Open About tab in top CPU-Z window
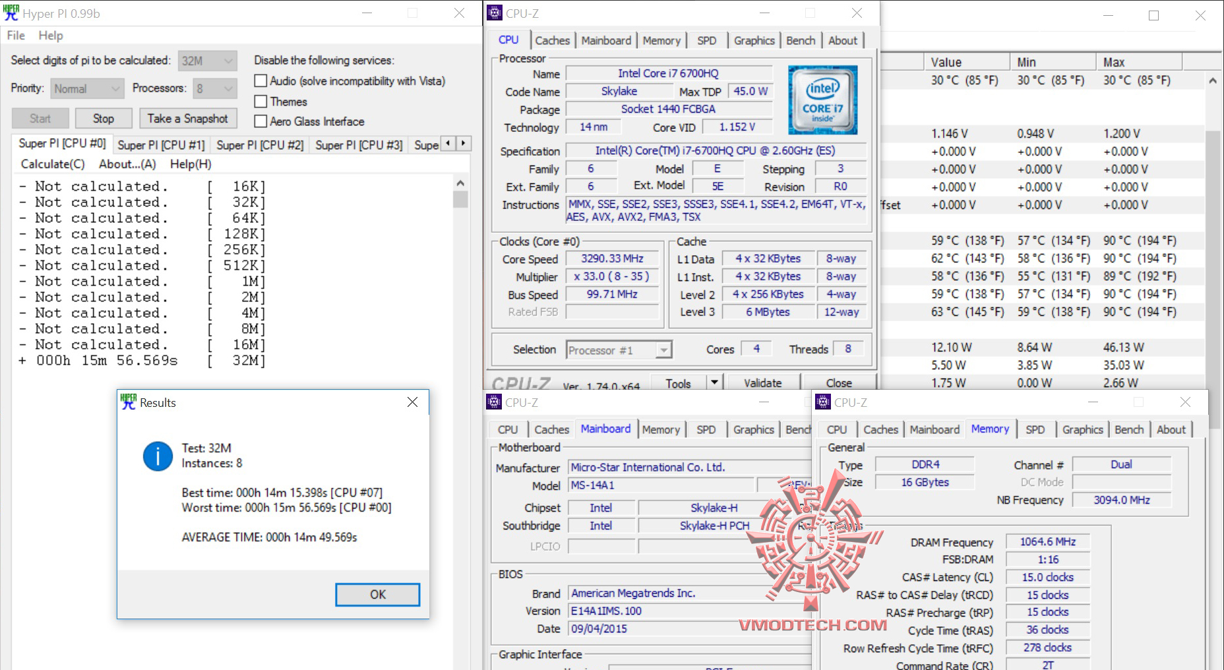The image size is (1224, 670). pyautogui.click(x=843, y=41)
